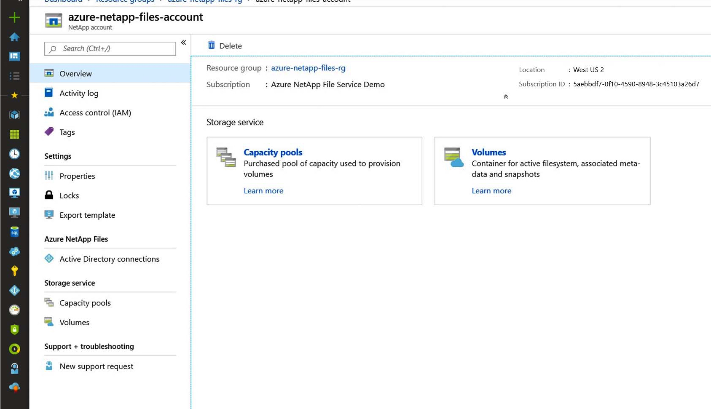
Task: Open the Capacity pools card title link
Action: click(x=273, y=152)
